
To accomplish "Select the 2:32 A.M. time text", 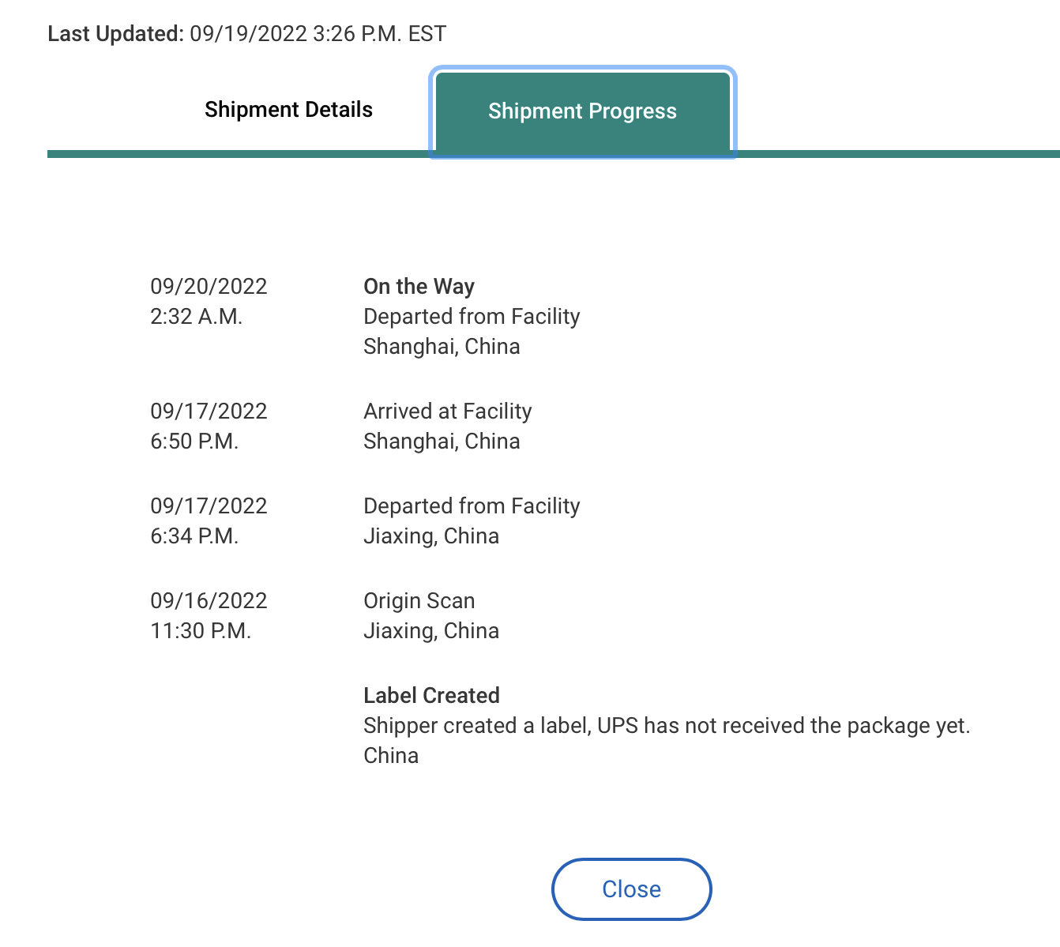I will (x=196, y=316).
